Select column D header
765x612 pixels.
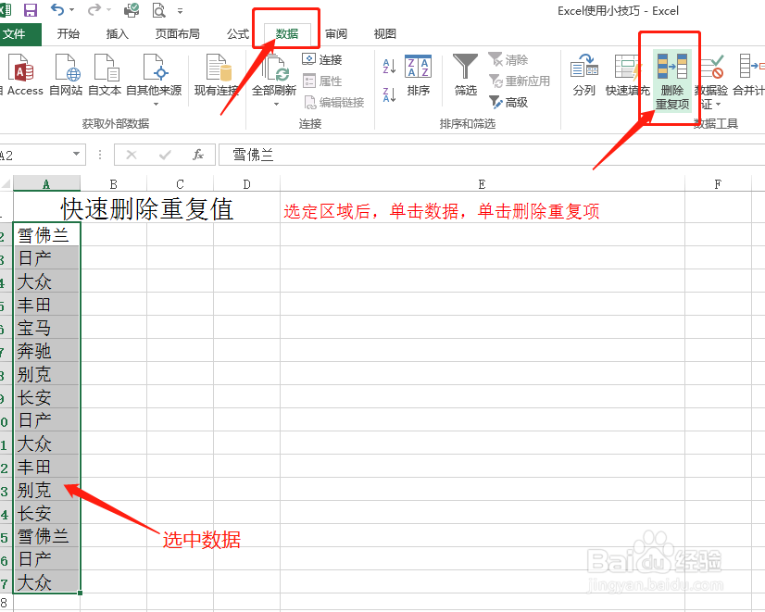(247, 184)
